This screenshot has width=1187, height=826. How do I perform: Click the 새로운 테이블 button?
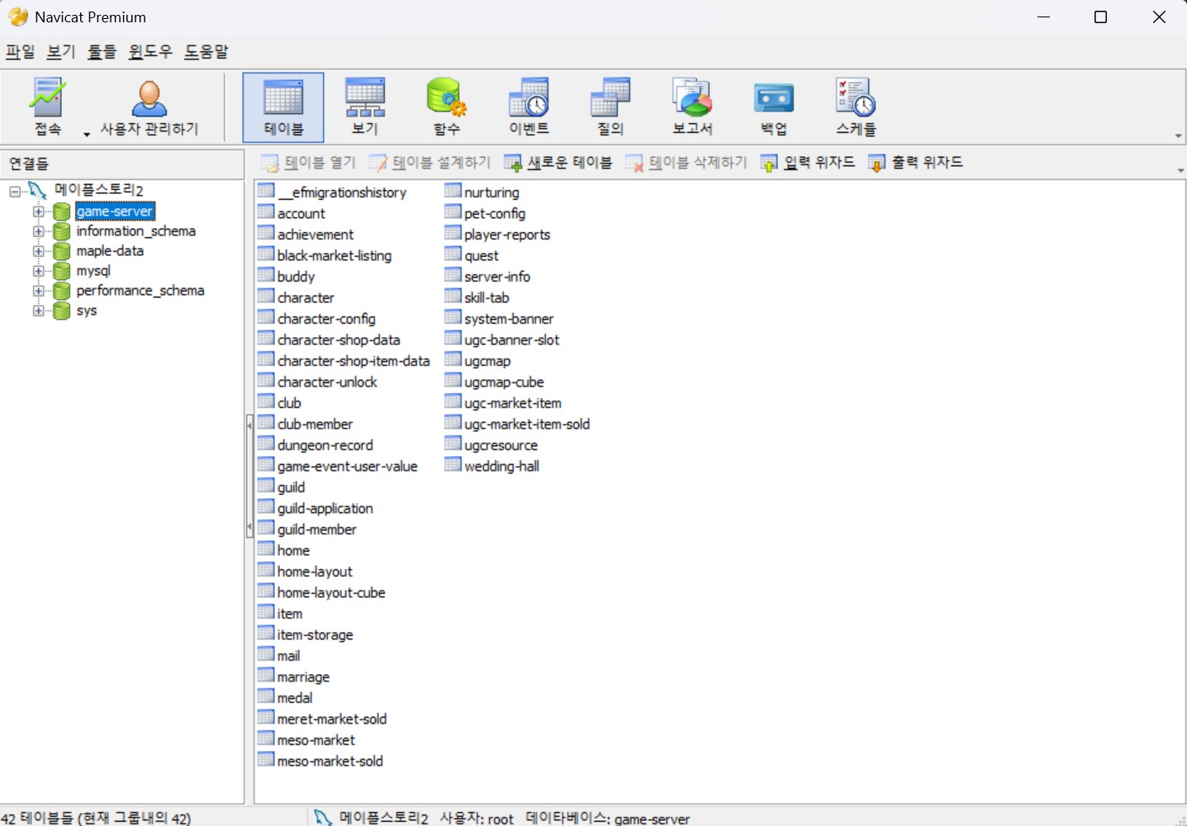pos(558,163)
